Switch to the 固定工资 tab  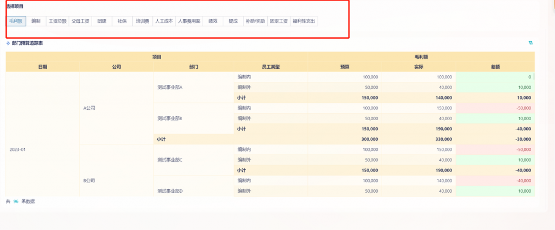point(279,21)
